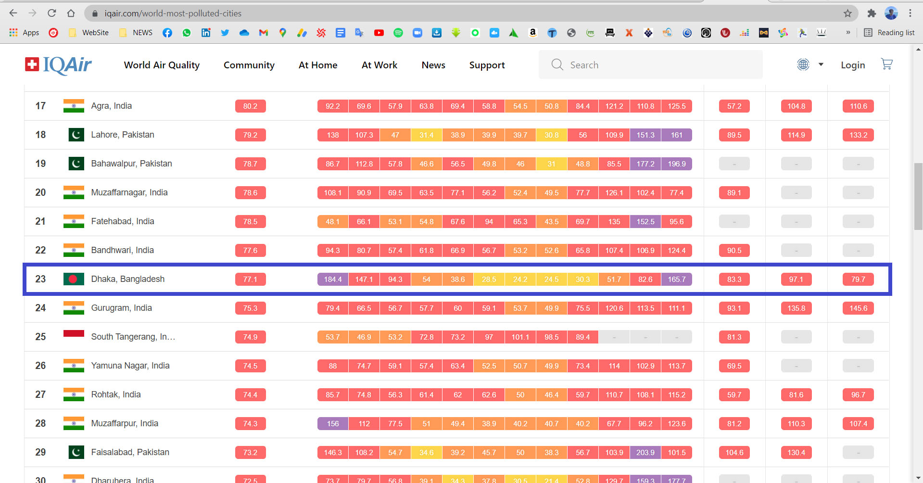
Task: Open the Twitter bookmark icon
Action: click(225, 33)
